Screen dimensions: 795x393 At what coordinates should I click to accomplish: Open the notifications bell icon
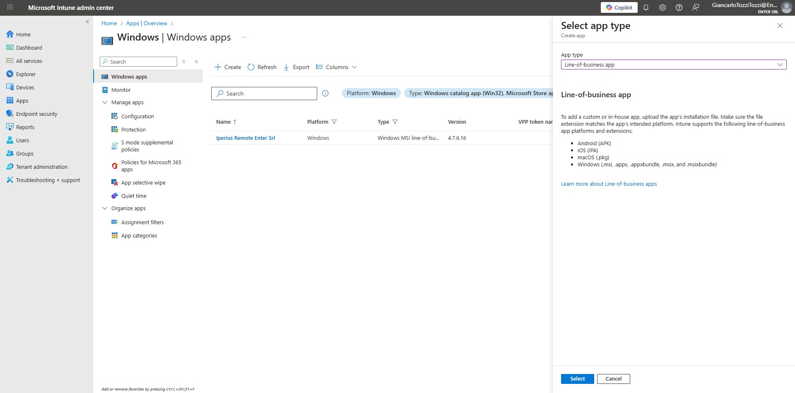[x=646, y=7]
